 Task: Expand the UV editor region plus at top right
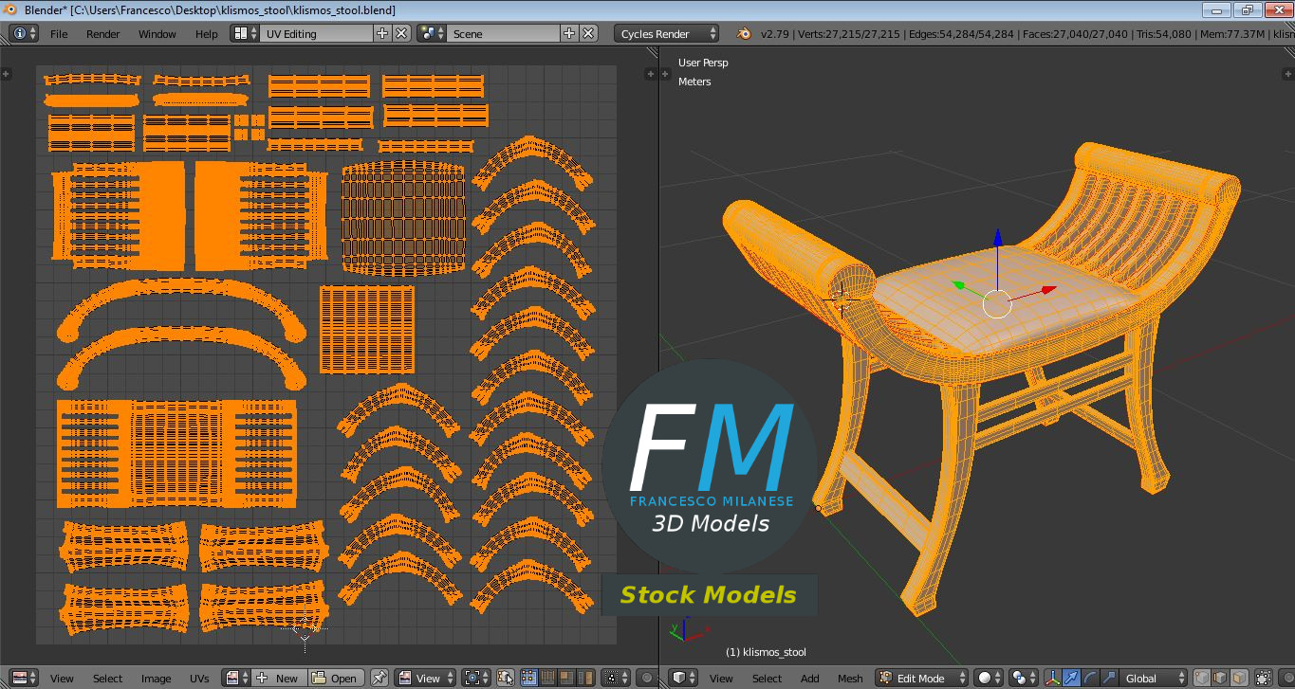coord(650,73)
